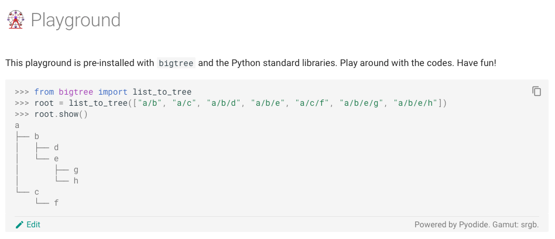Click the ferris wheel icon next to Playground

pyautogui.click(x=16, y=20)
